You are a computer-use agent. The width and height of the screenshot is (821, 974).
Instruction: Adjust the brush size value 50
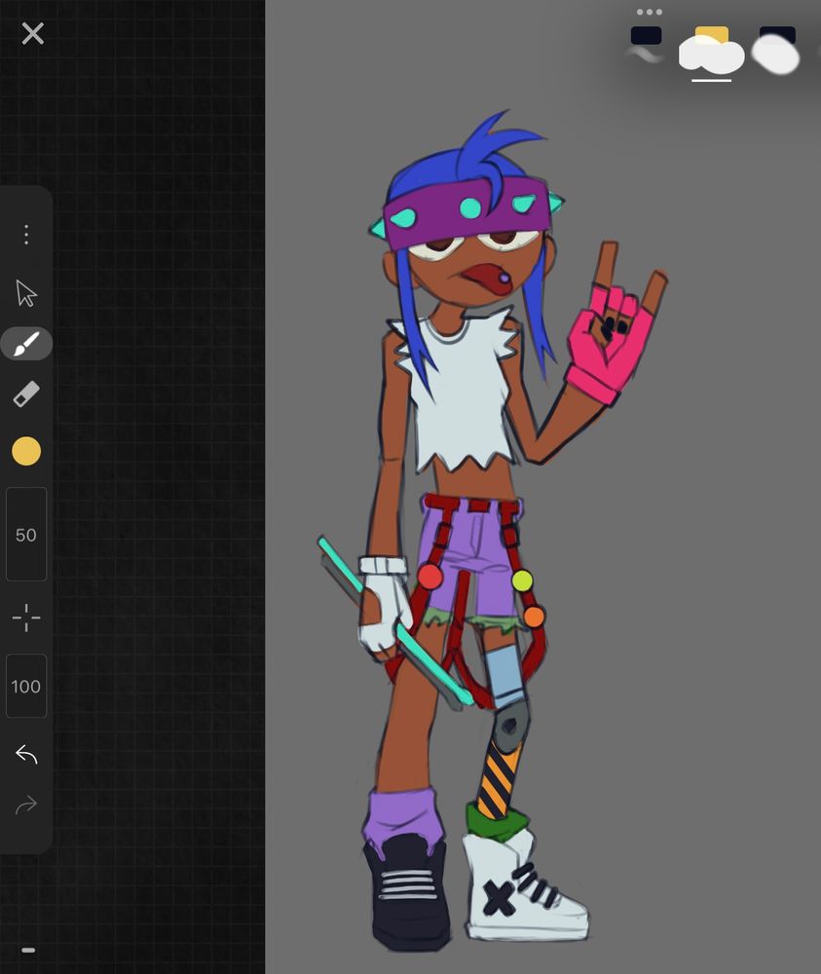coord(26,534)
